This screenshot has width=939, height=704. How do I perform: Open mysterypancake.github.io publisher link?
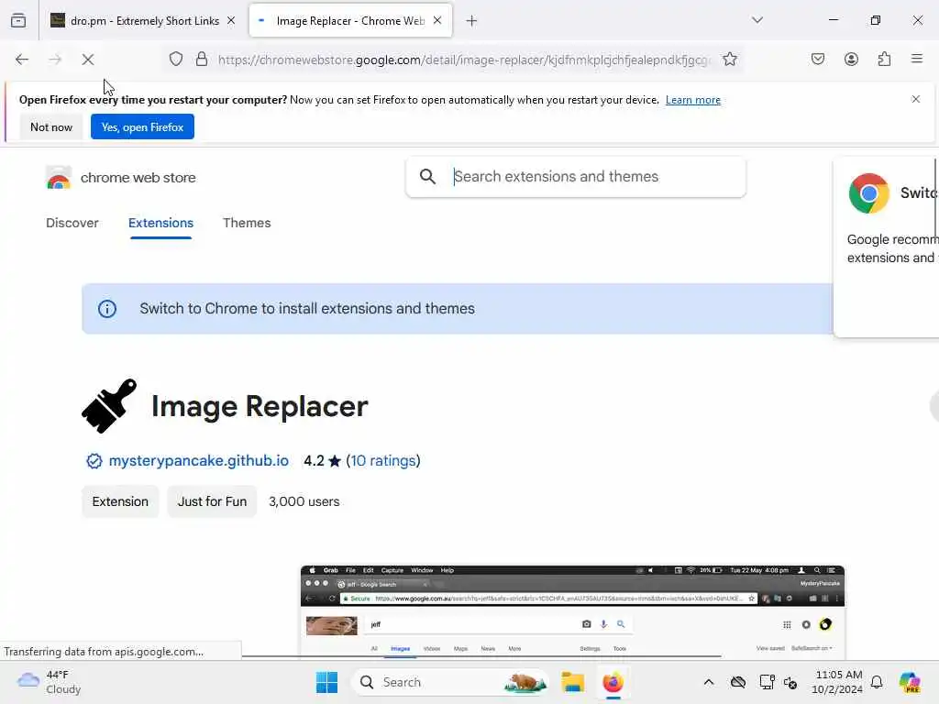pos(199,461)
